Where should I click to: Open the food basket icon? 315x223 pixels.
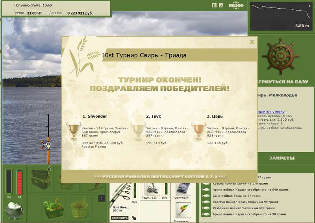point(54,208)
